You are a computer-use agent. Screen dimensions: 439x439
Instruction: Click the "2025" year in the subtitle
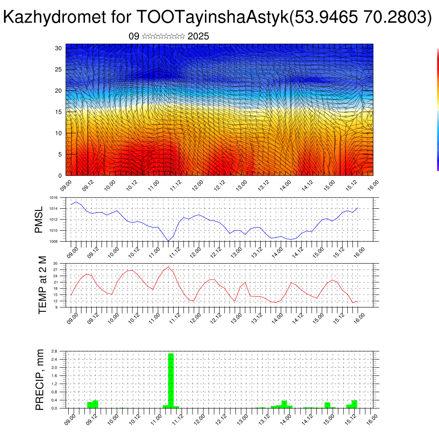[198, 36]
